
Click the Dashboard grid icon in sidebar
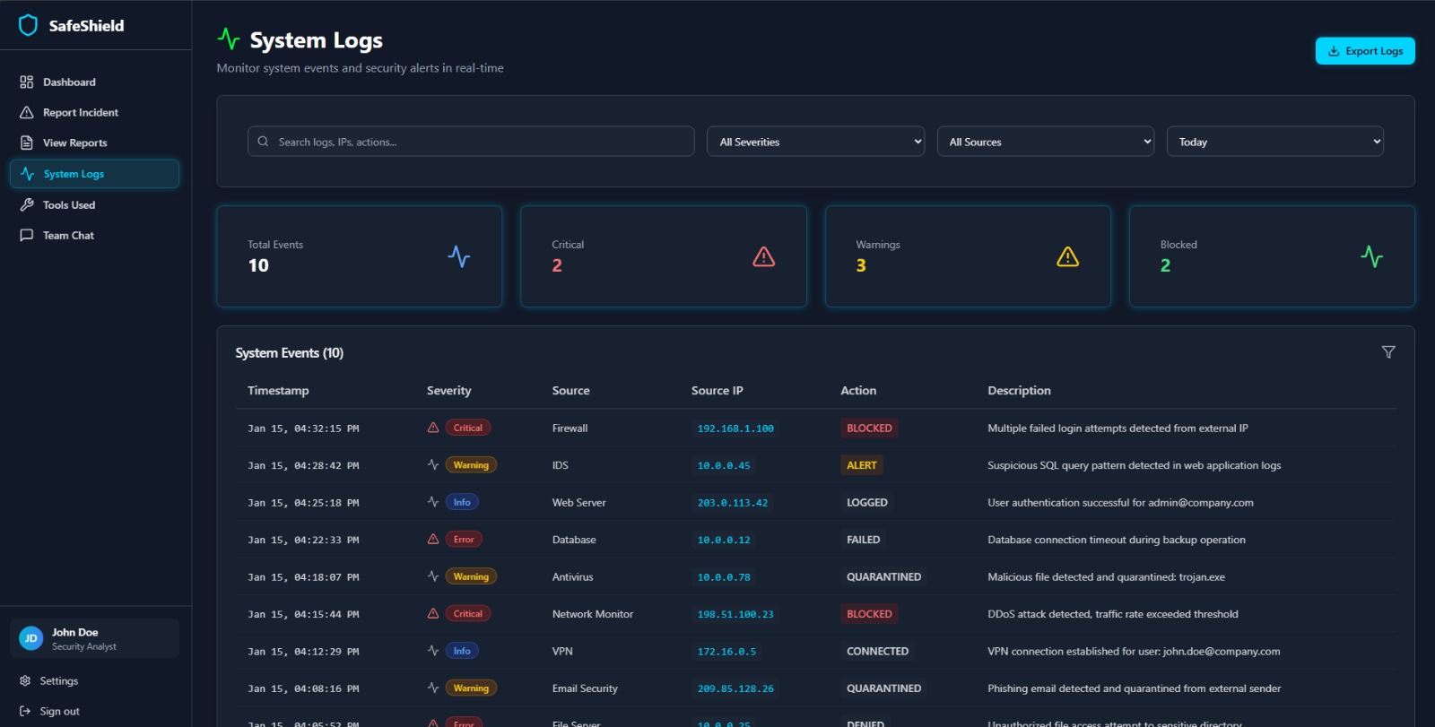coord(27,82)
